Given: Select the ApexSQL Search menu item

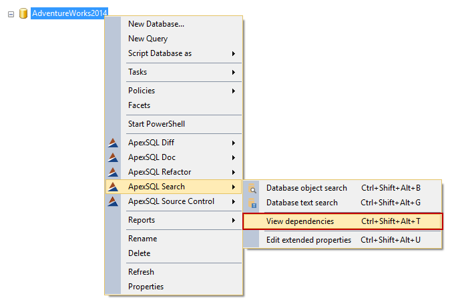Looking at the screenshot, I should tap(174, 187).
